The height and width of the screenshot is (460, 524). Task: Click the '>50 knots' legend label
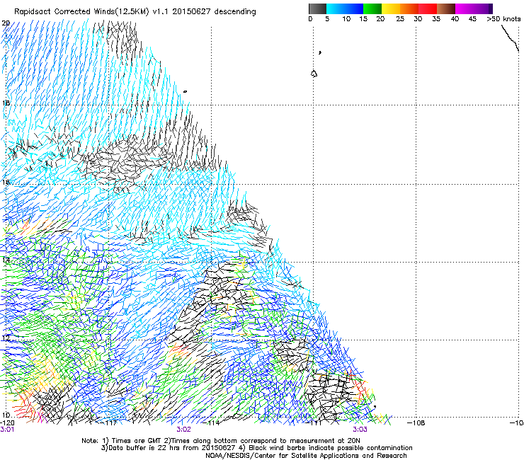coord(503,19)
